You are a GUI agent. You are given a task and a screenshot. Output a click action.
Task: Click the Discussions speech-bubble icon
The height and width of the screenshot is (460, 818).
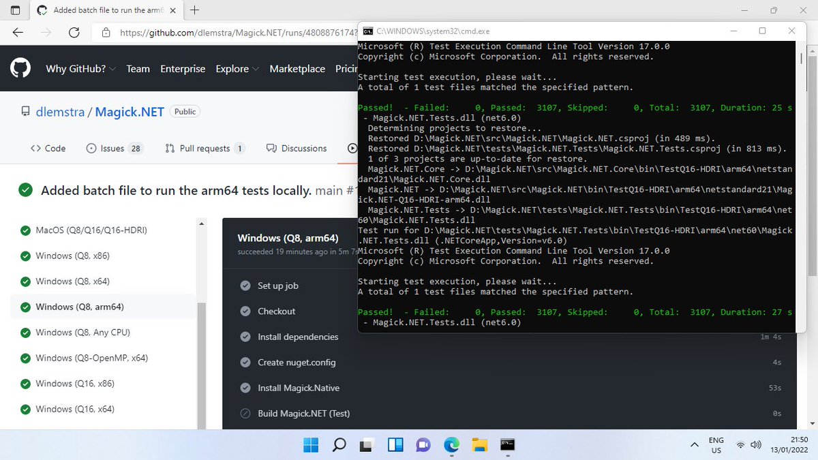[x=273, y=148]
